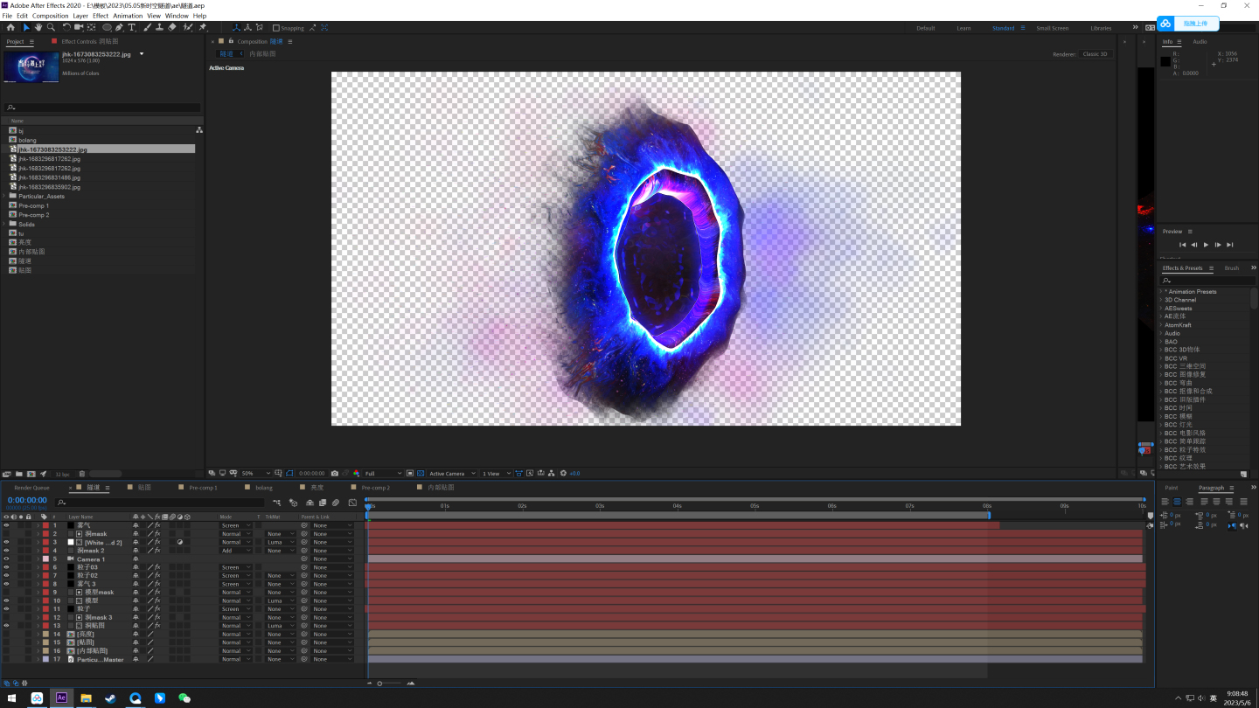
Task: Switch to the Pre-comp 1 timeline tab
Action: [203, 488]
